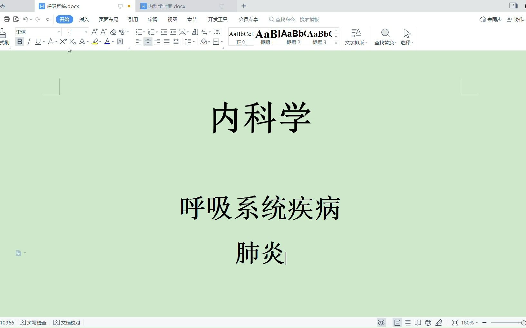Expand borders dropdown arrow

(222, 42)
